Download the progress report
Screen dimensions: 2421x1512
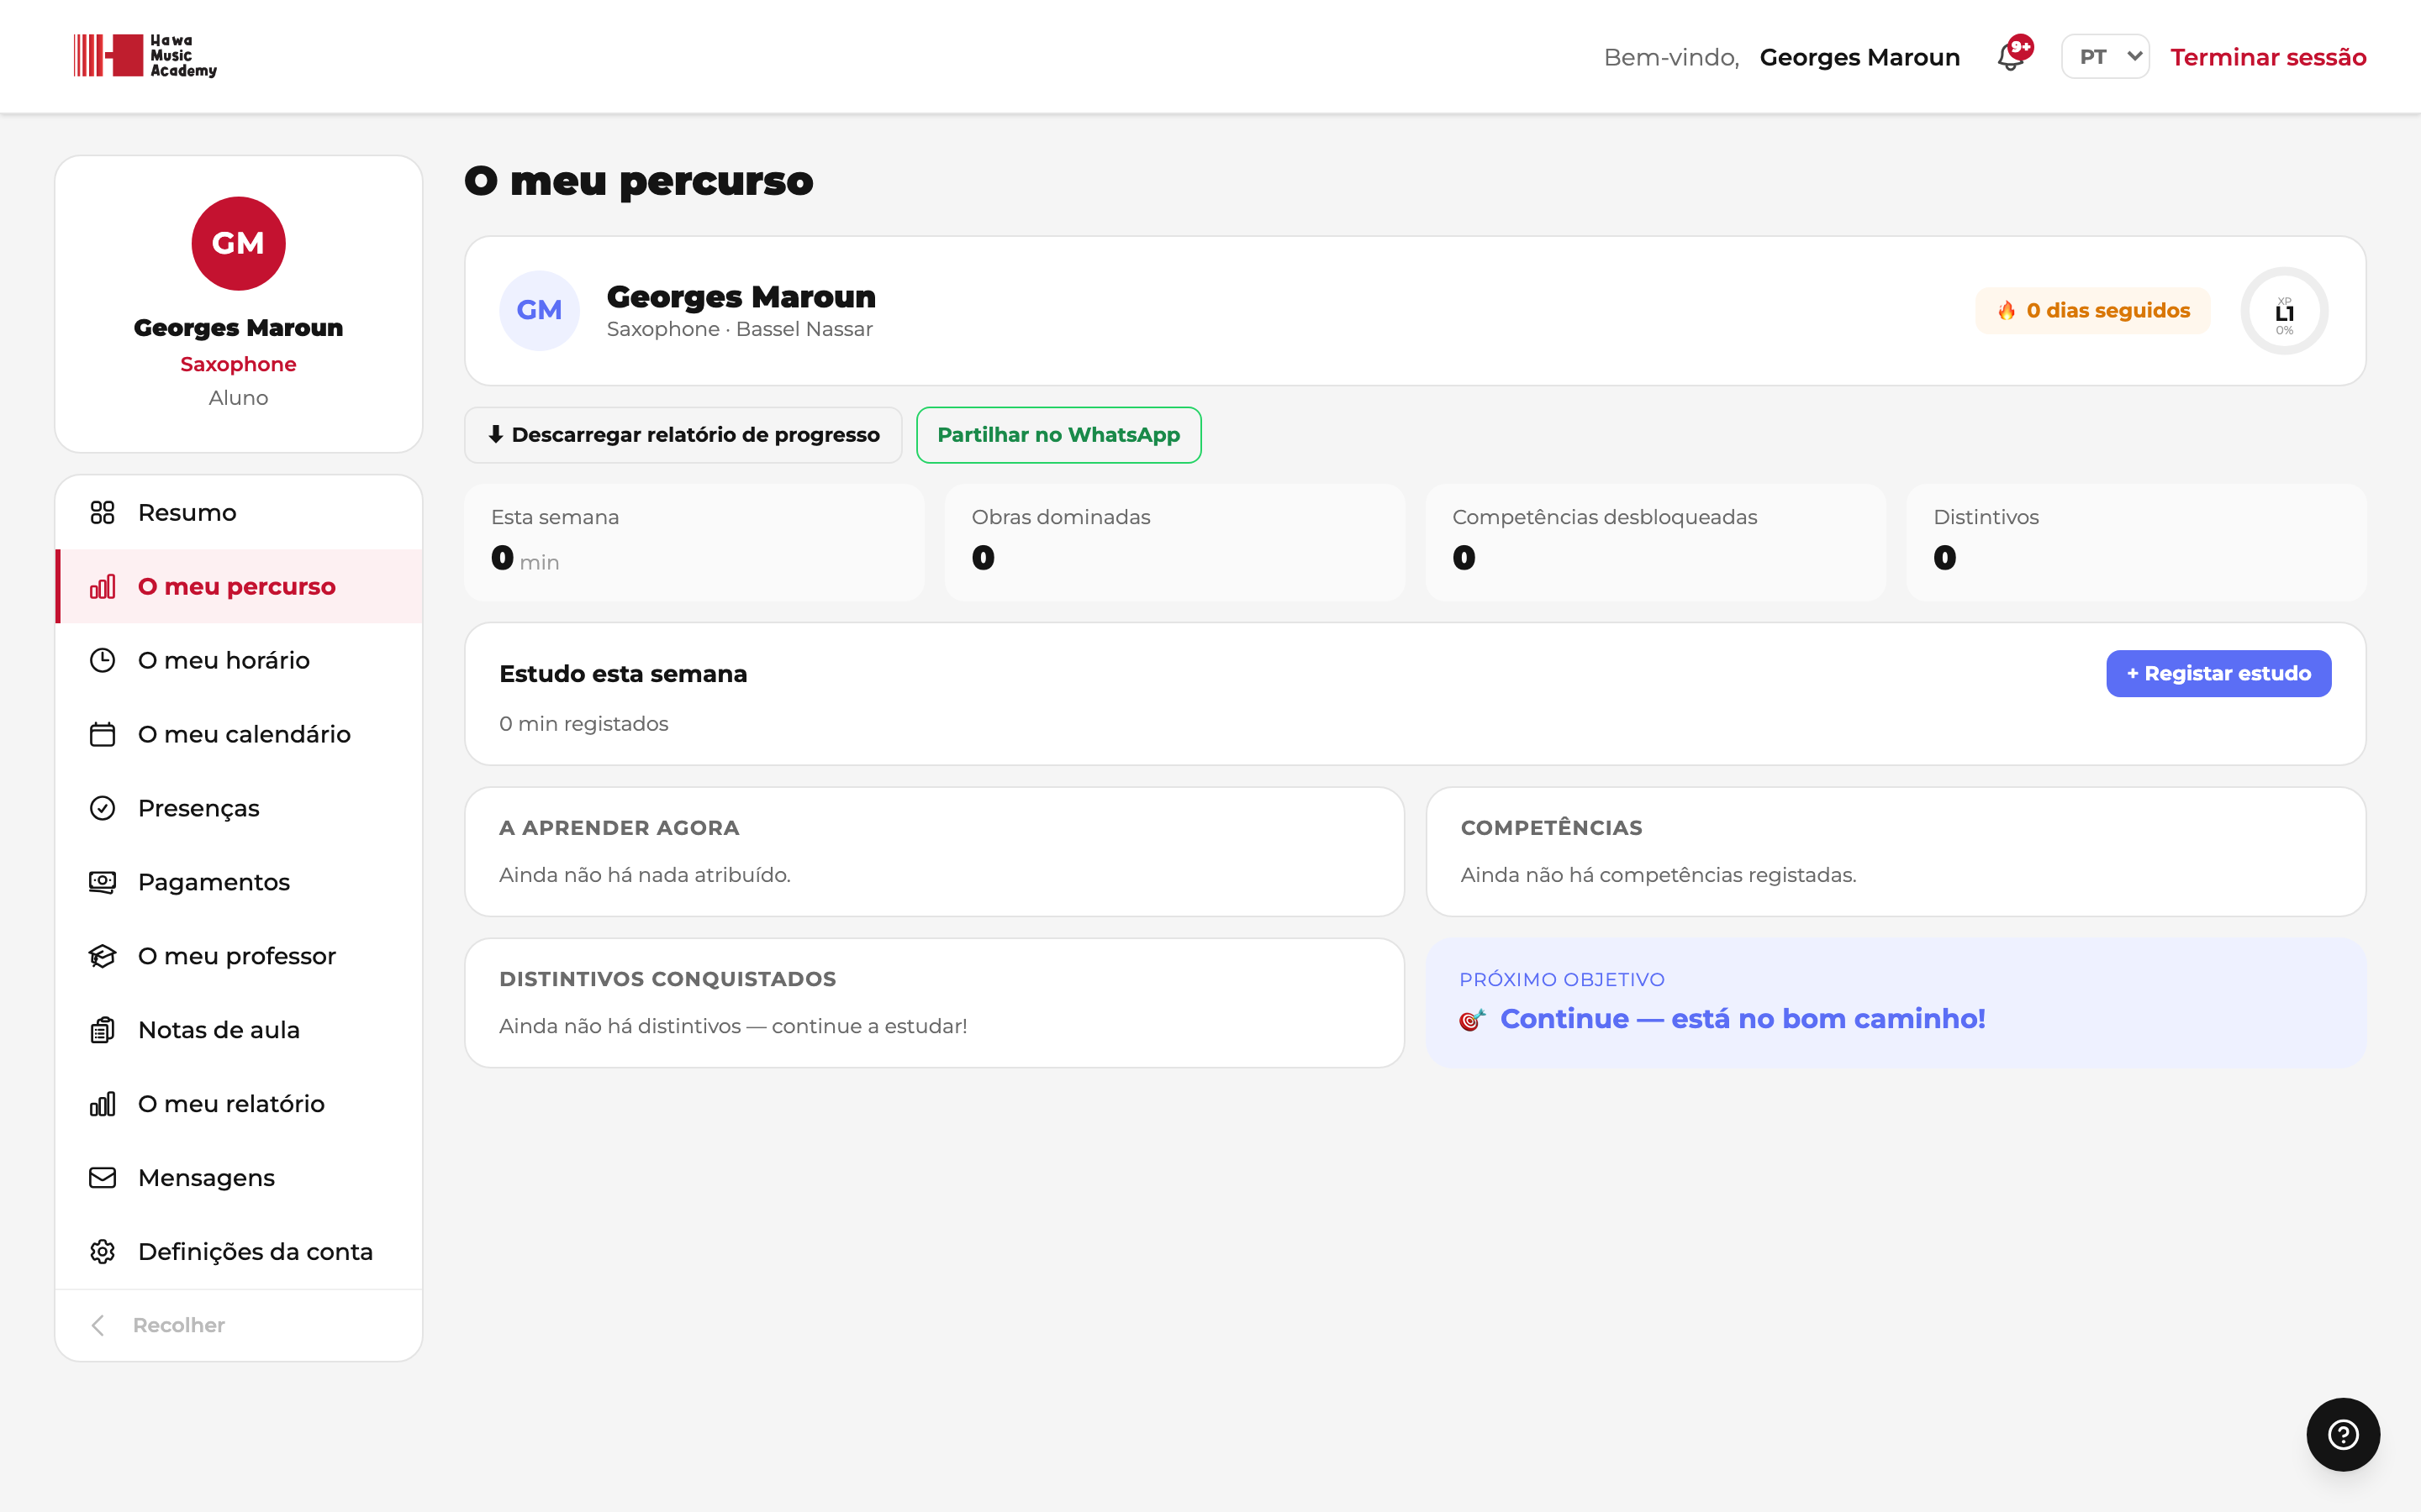tap(683, 435)
